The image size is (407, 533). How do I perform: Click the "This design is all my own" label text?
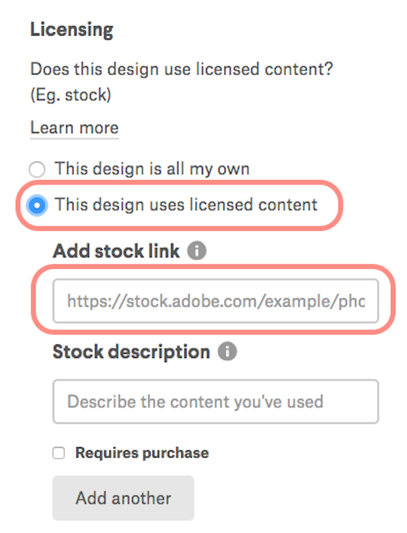pos(151,169)
